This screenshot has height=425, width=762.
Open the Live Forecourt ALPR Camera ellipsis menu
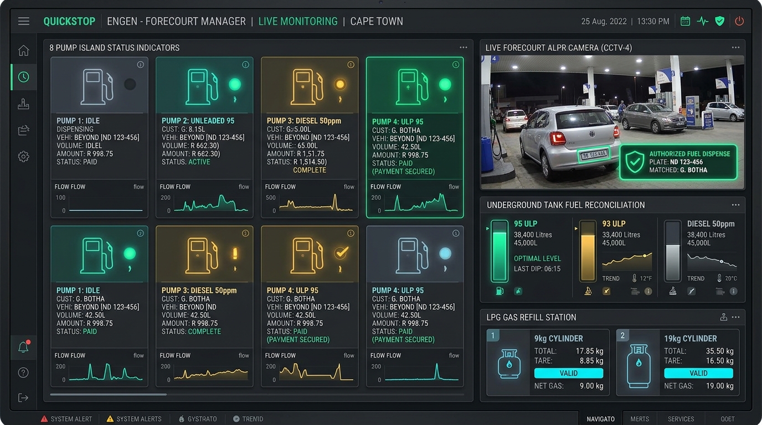tap(735, 48)
